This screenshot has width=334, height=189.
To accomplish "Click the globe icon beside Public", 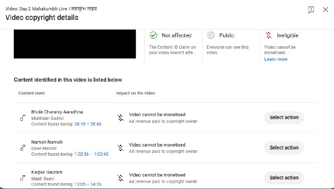I will tap(211, 35).
